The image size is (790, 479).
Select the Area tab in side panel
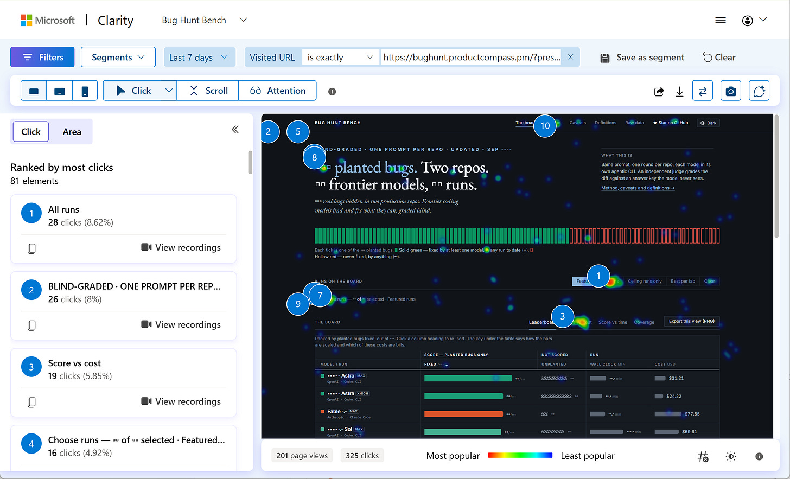[x=72, y=132]
